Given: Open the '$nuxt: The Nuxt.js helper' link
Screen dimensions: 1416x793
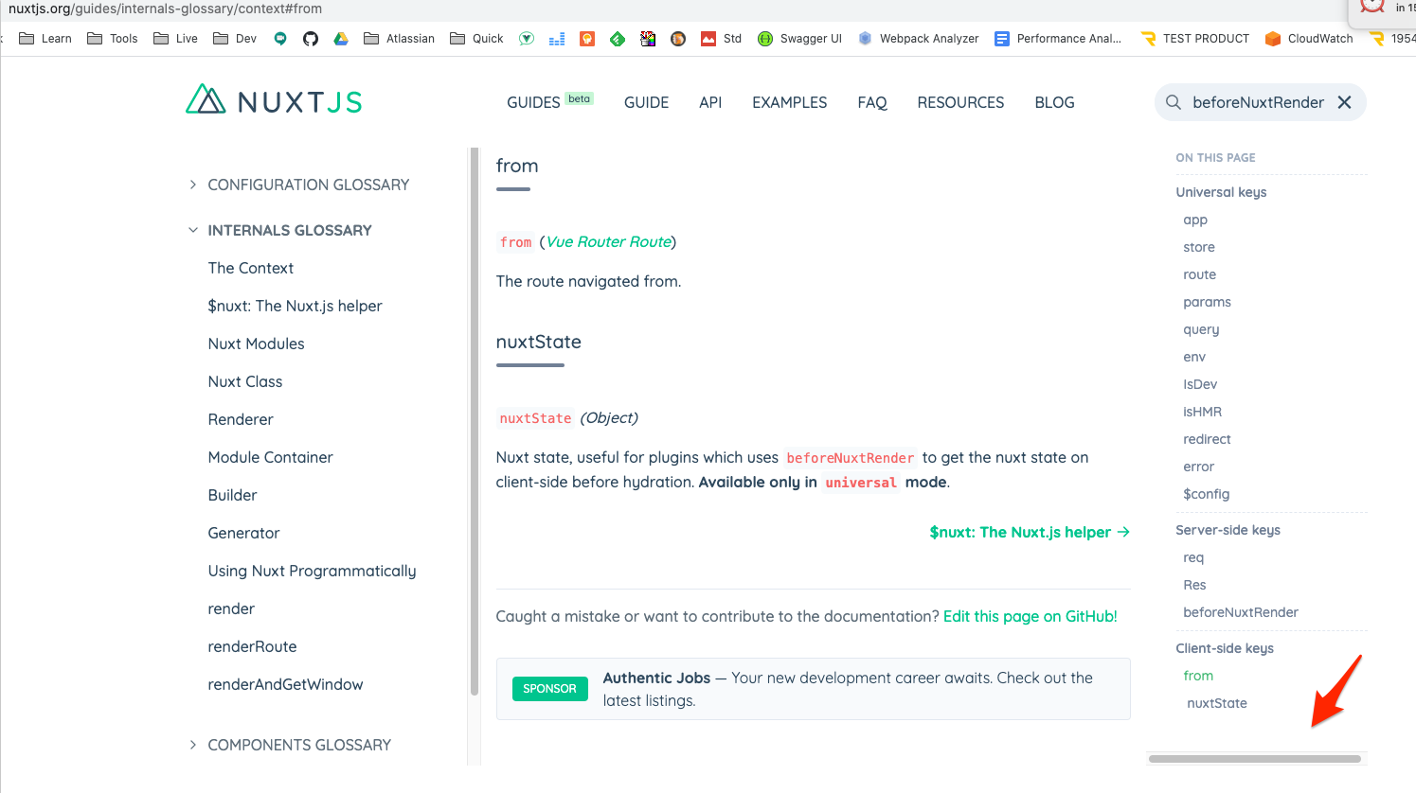Looking at the screenshot, I should coord(1020,532).
